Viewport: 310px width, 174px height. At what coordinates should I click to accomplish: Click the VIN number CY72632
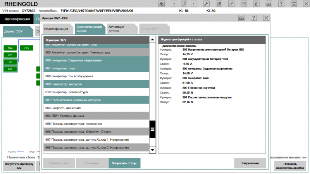tap(28, 11)
